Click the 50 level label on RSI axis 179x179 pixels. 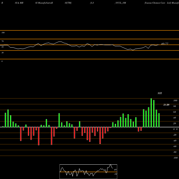click(x=3, y=47)
